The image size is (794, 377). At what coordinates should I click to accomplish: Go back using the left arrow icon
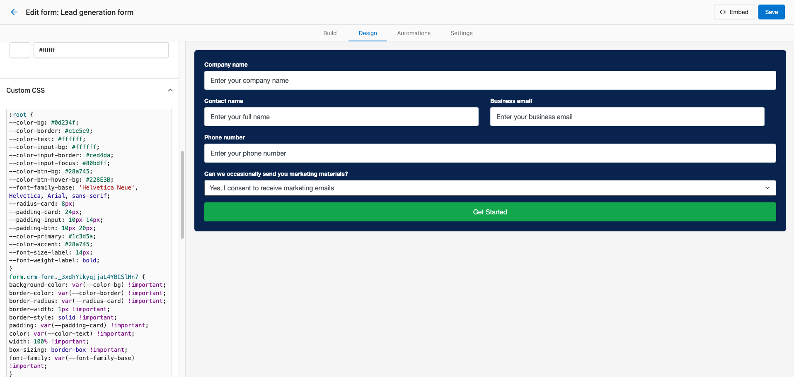[x=14, y=12]
